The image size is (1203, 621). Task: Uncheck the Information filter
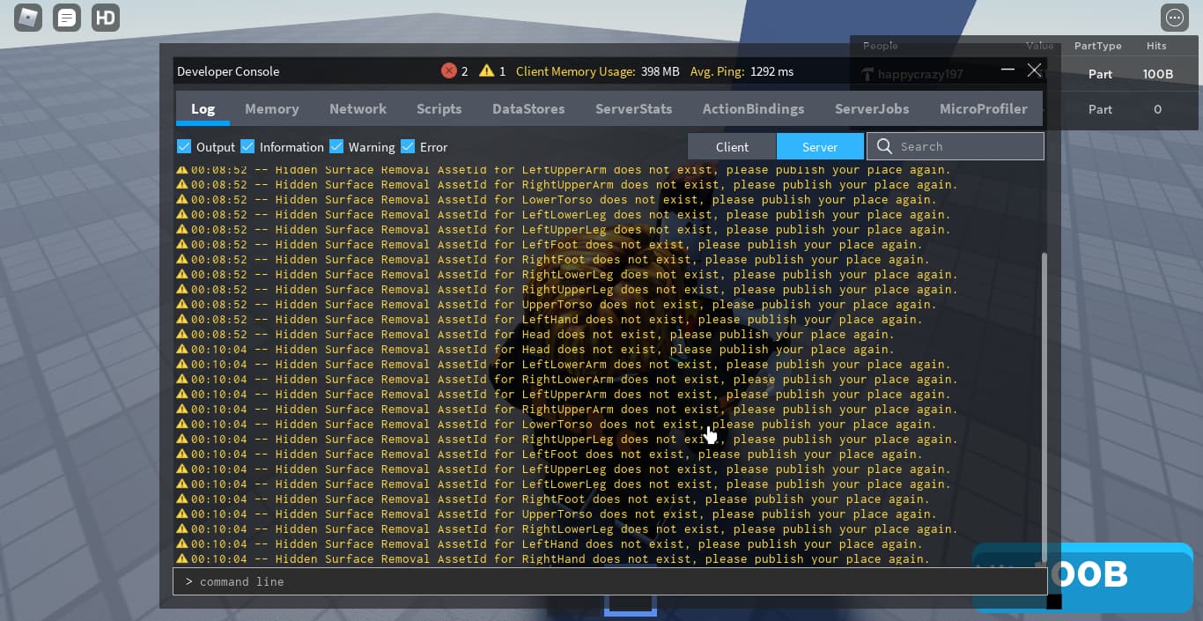(x=247, y=146)
